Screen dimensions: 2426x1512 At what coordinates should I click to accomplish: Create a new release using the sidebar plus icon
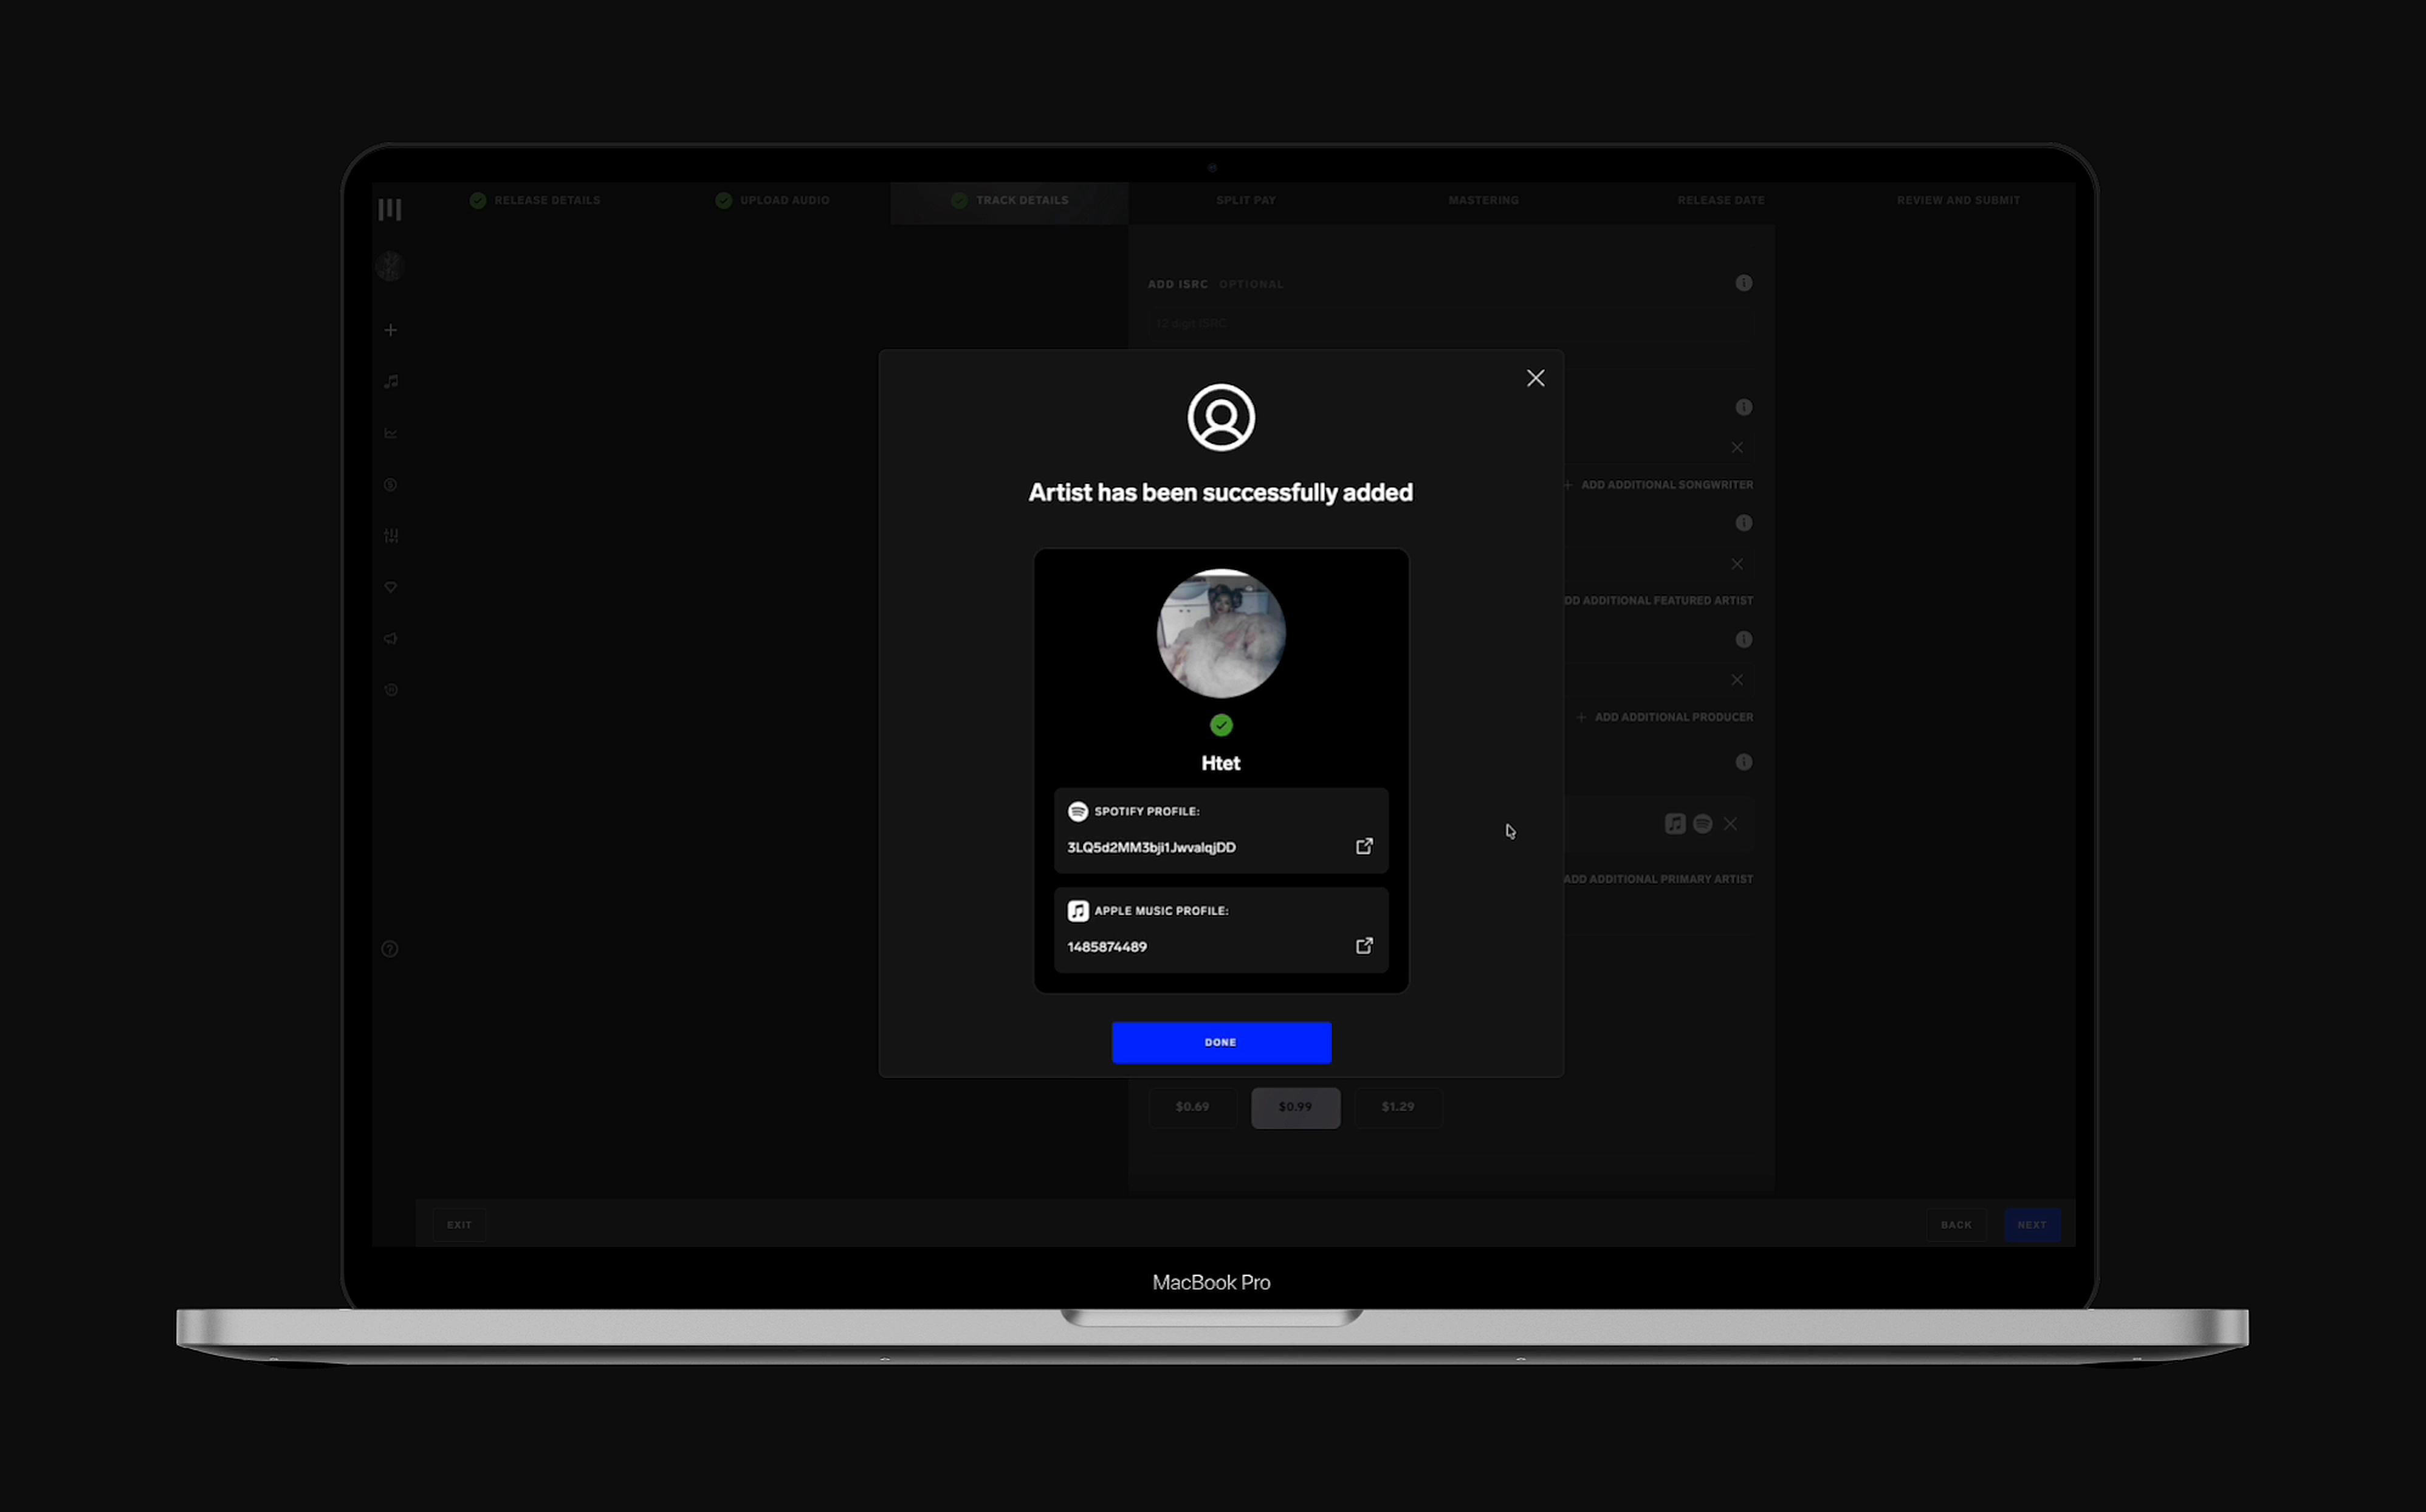(x=390, y=330)
